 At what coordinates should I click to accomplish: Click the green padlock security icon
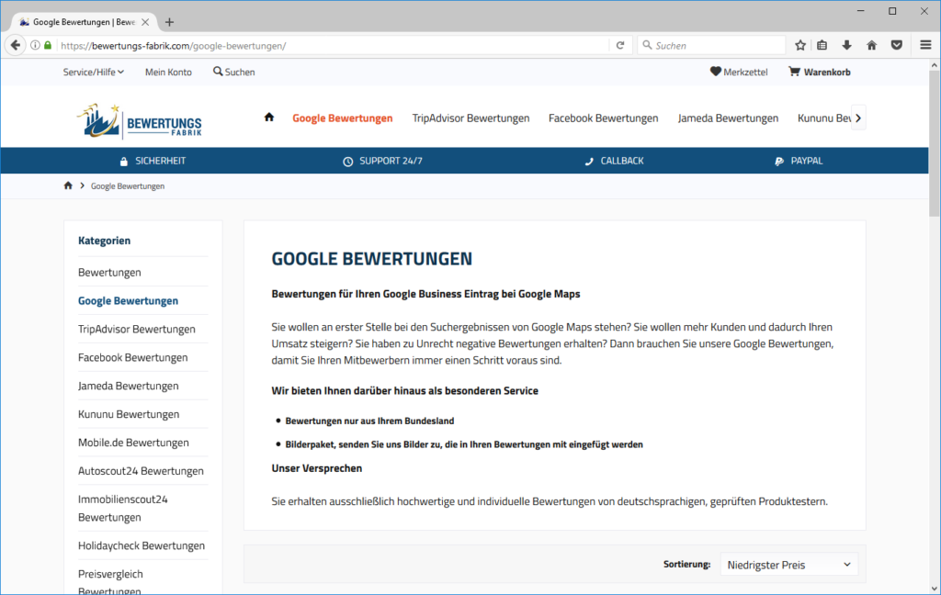[x=48, y=45]
